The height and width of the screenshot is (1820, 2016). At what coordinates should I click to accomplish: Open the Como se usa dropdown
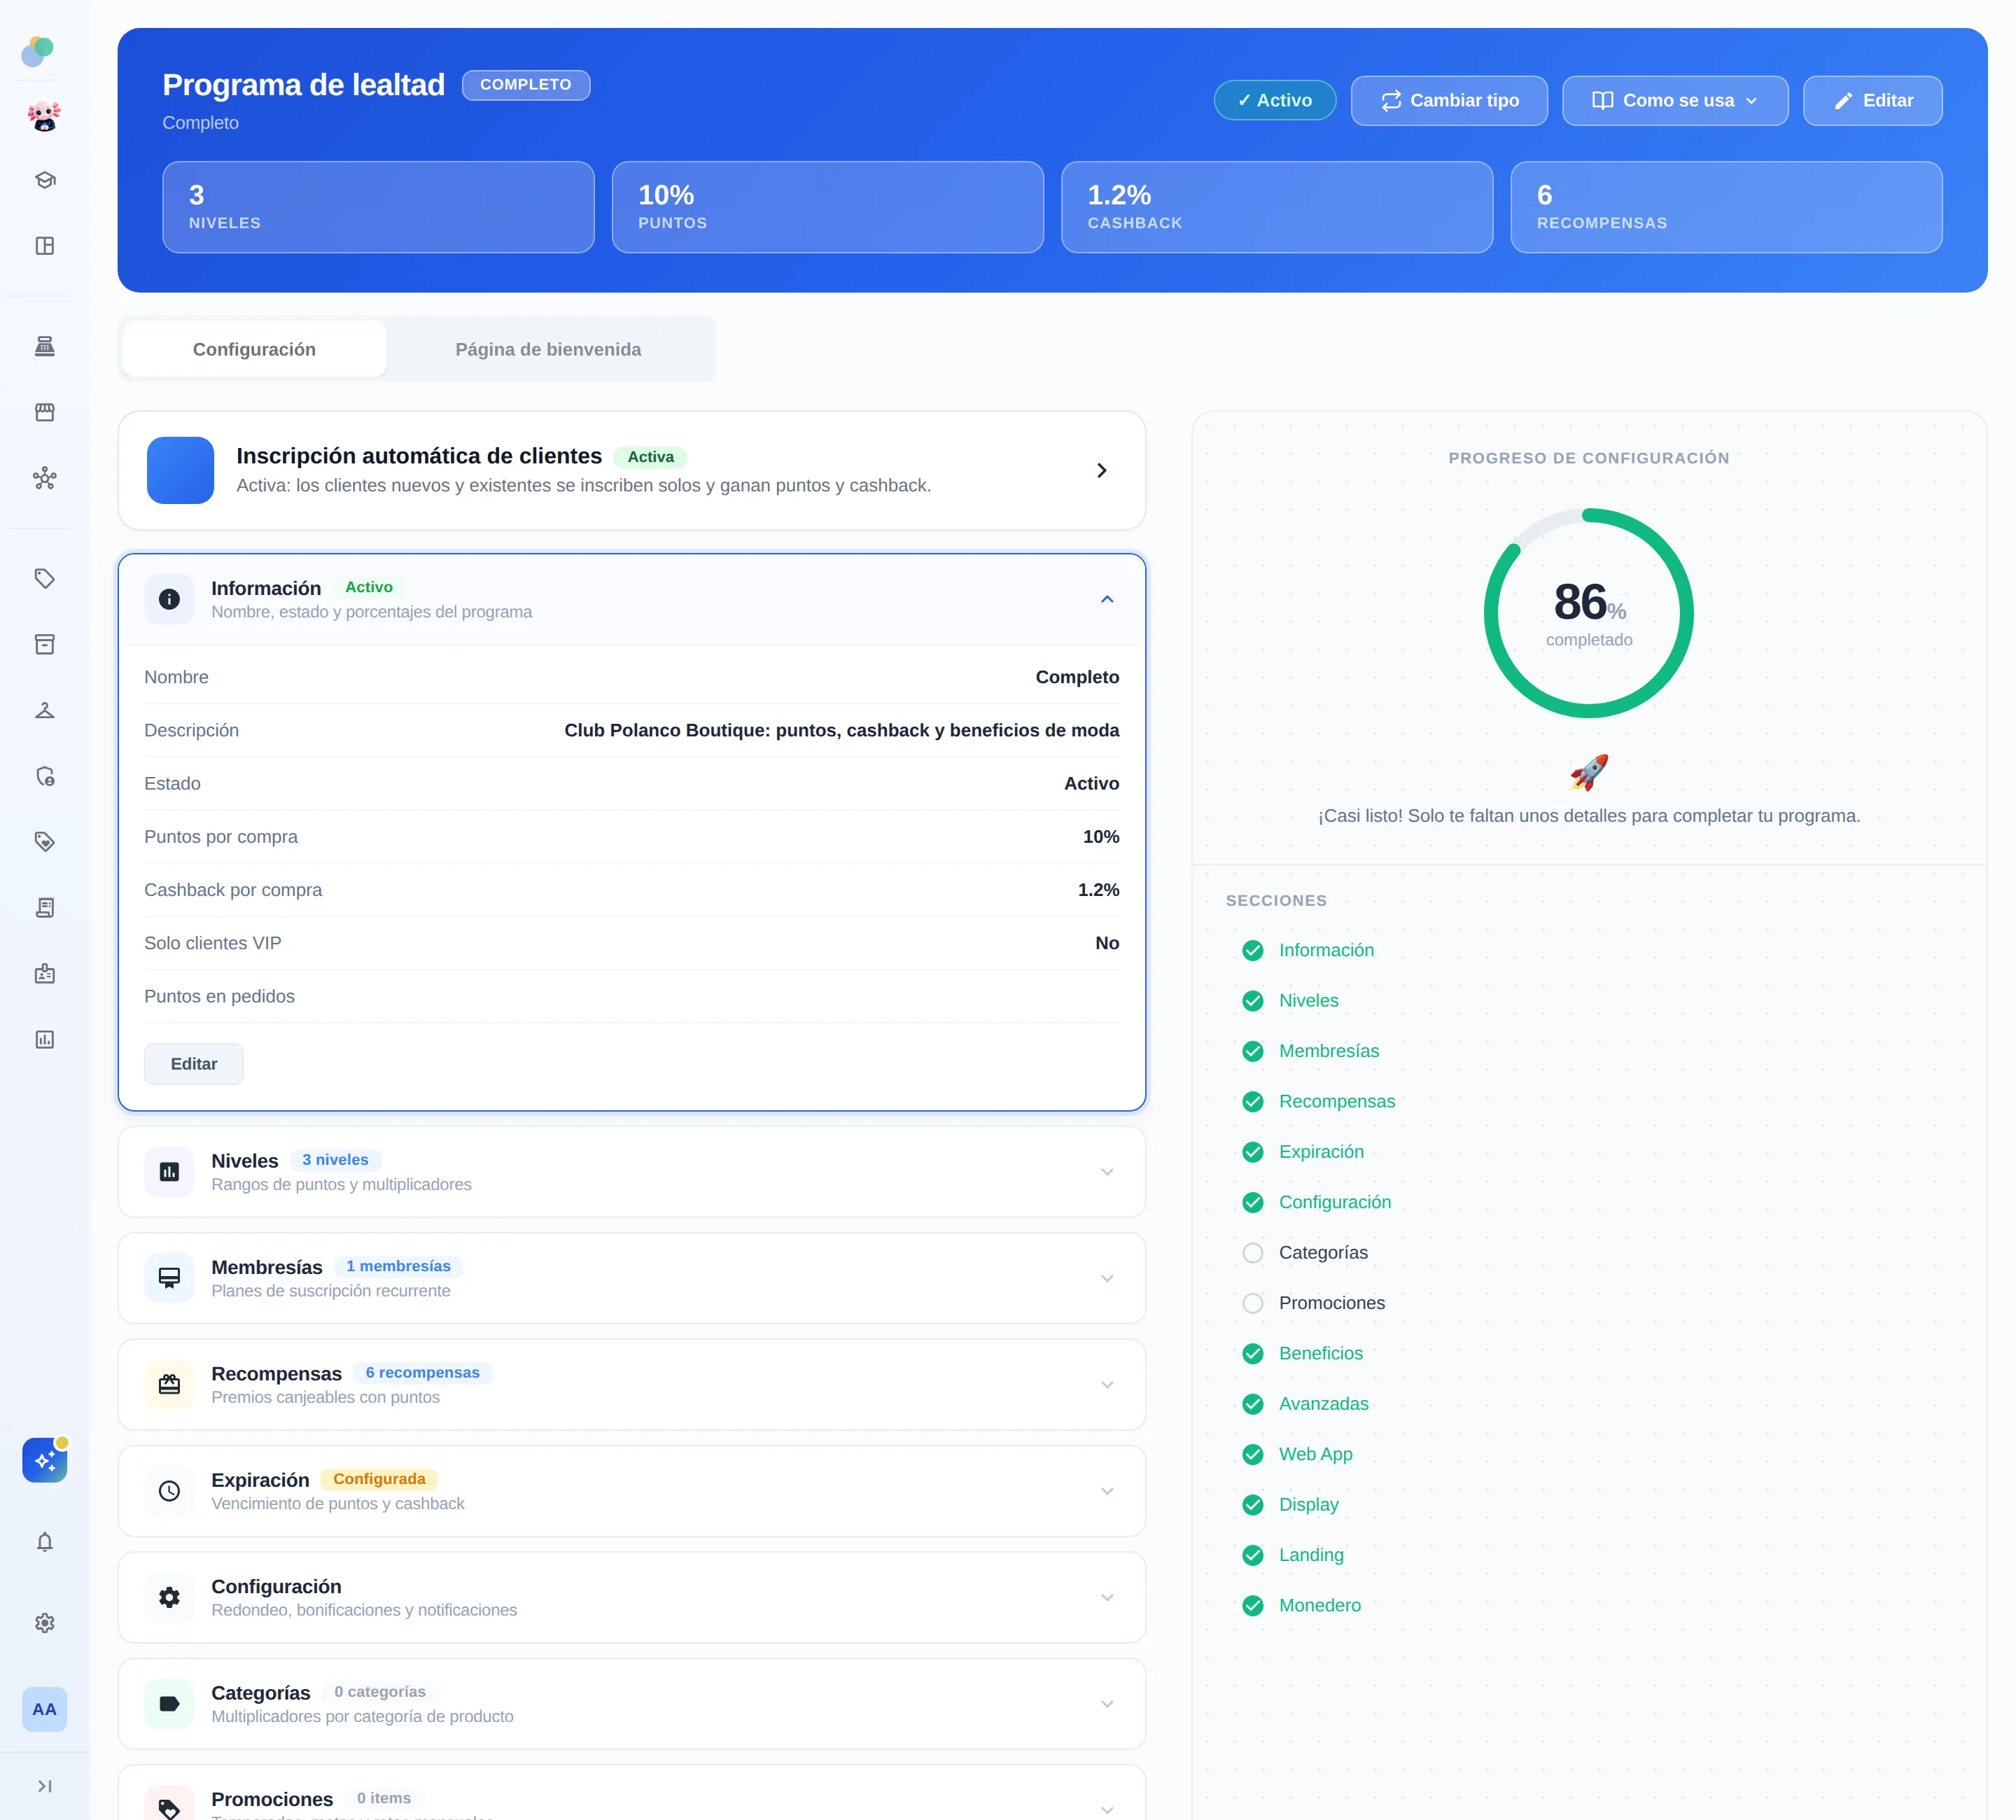[x=1675, y=100]
